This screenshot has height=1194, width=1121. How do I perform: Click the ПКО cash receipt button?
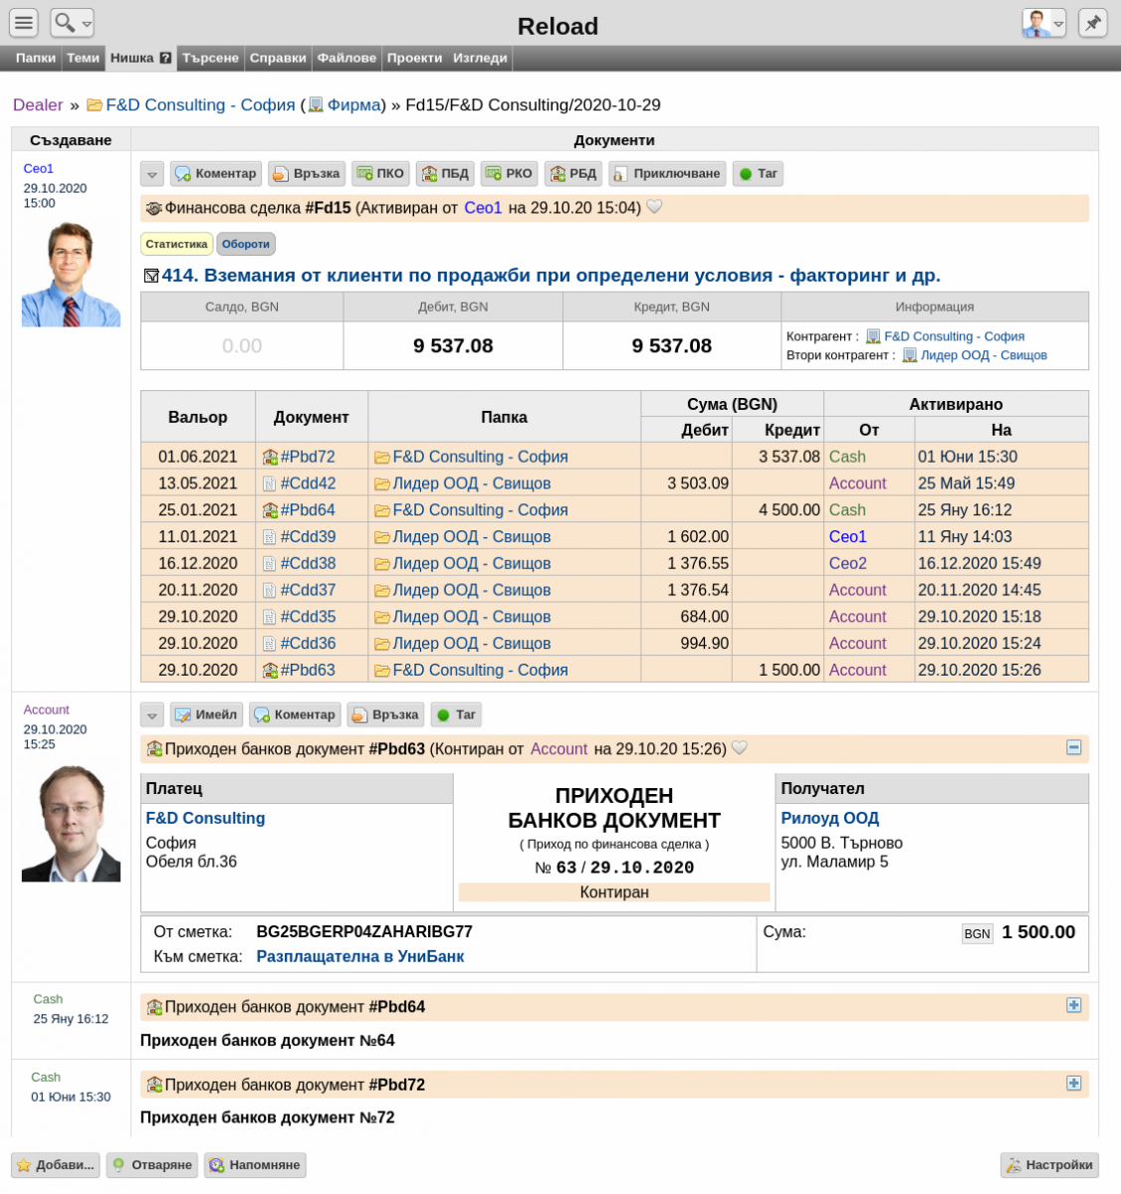[379, 173]
